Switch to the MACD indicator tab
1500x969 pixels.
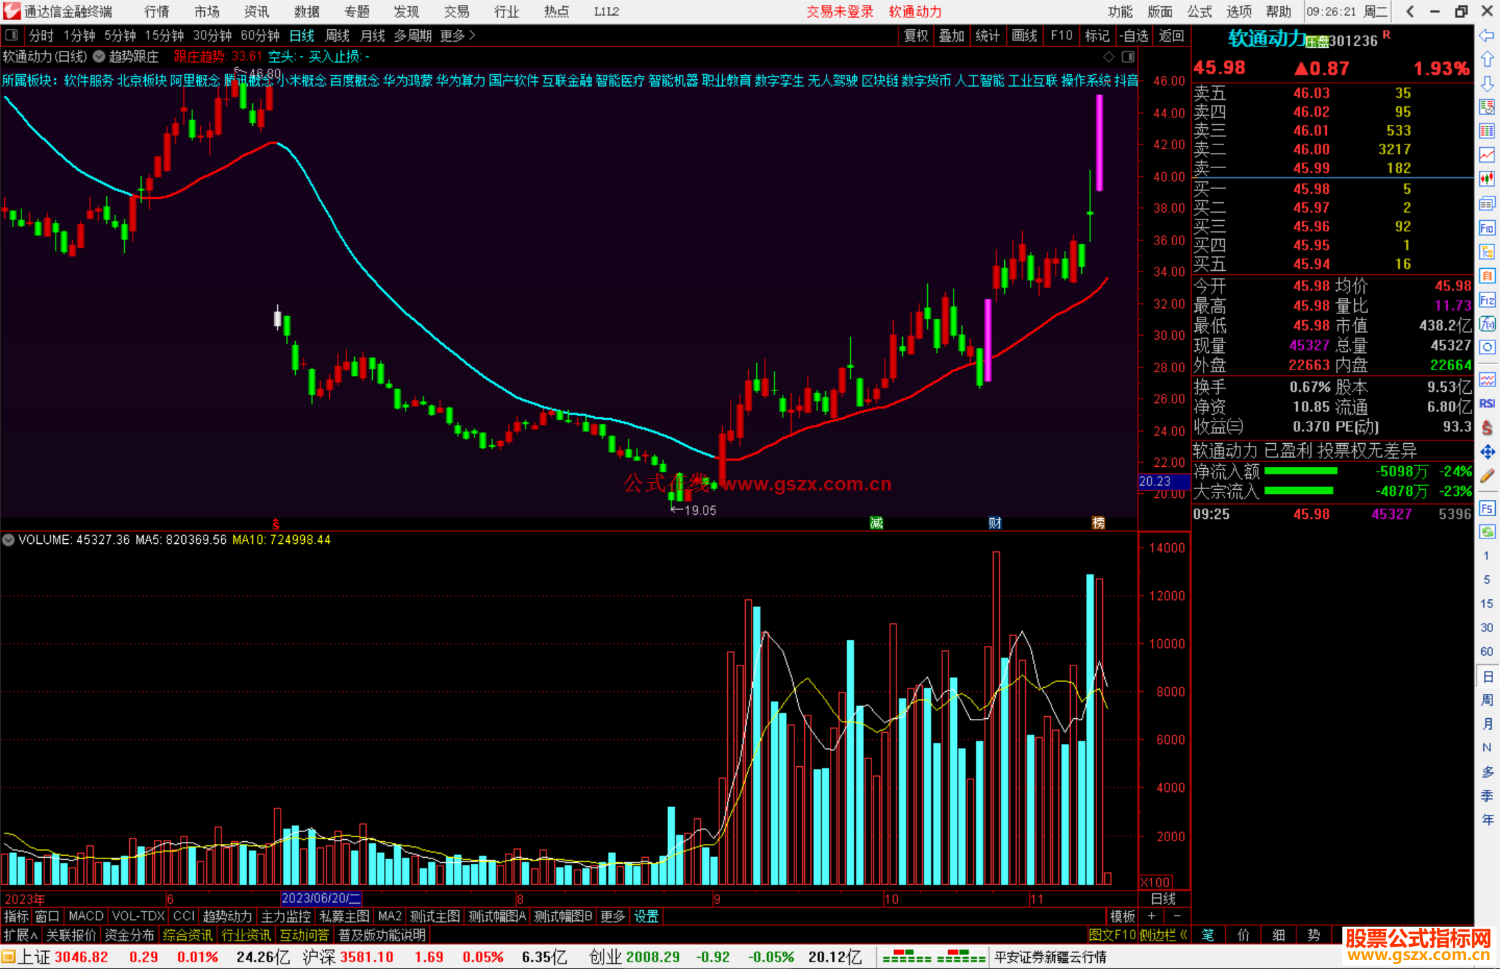pyautogui.click(x=85, y=916)
